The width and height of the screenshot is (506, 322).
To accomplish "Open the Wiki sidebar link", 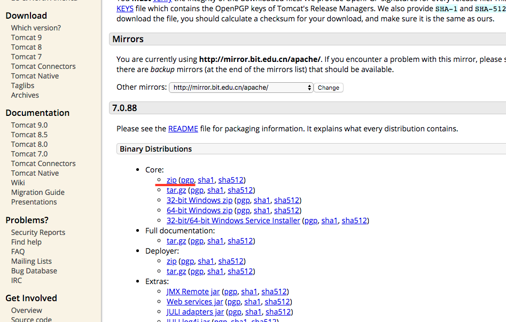I will pyautogui.click(x=18, y=183).
